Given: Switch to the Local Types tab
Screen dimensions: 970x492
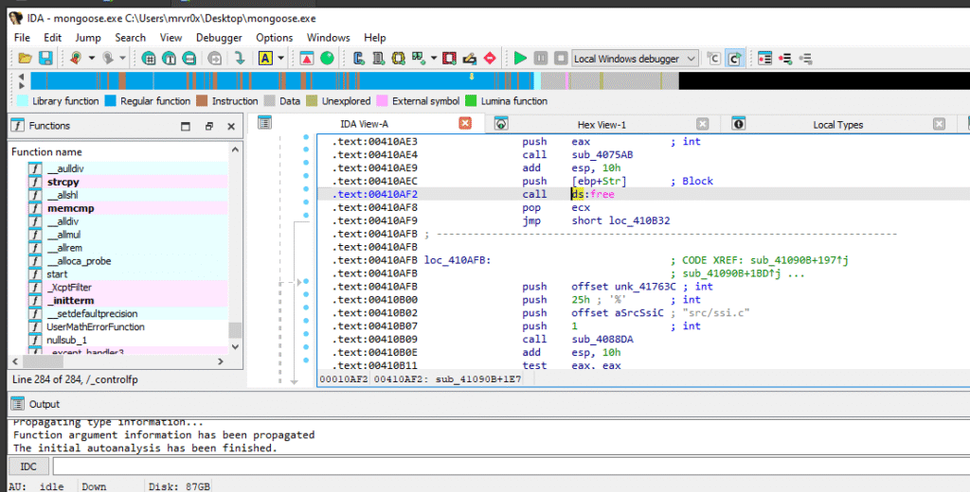Looking at the screenshot, I should [x=837, y=124].
